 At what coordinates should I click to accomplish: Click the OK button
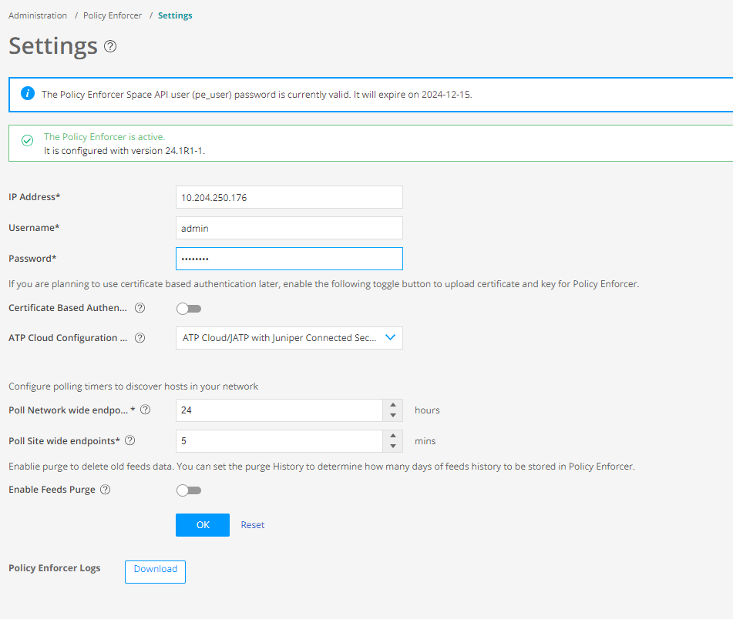point(203,525)
